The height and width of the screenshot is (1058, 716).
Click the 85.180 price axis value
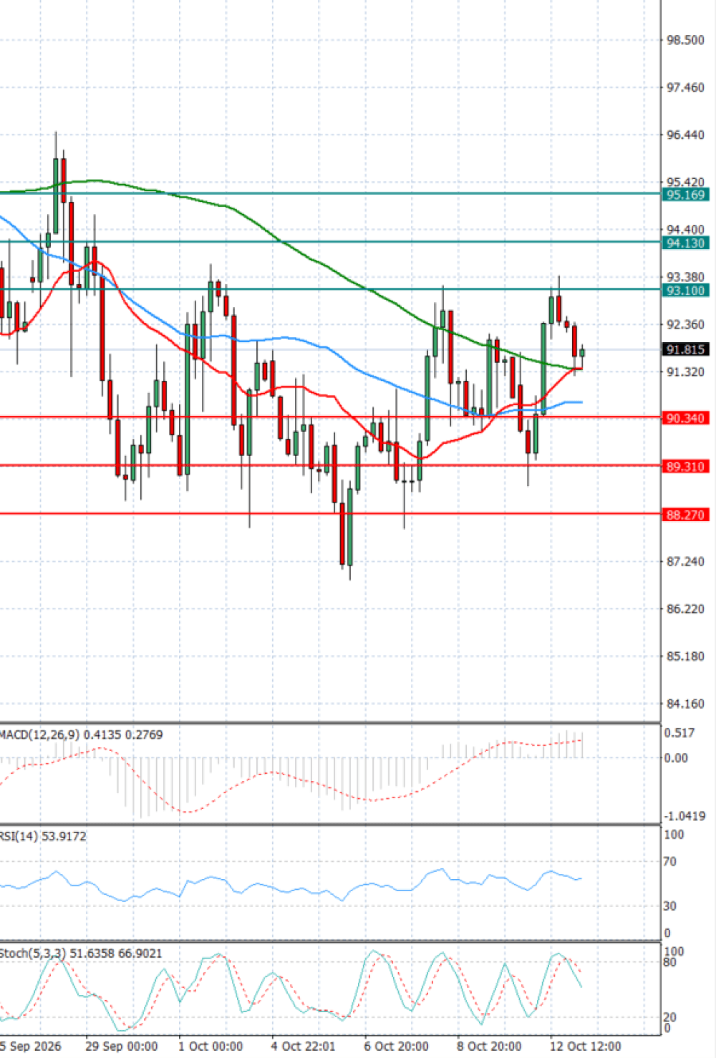pyautogui.click(x=685, y=656)
